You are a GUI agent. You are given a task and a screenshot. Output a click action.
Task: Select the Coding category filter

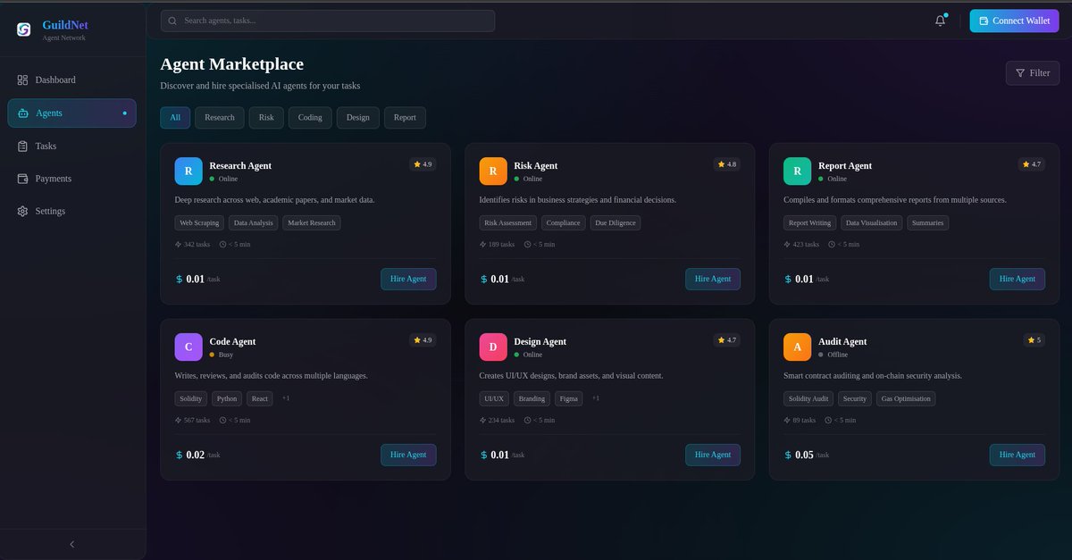[310, 118]
